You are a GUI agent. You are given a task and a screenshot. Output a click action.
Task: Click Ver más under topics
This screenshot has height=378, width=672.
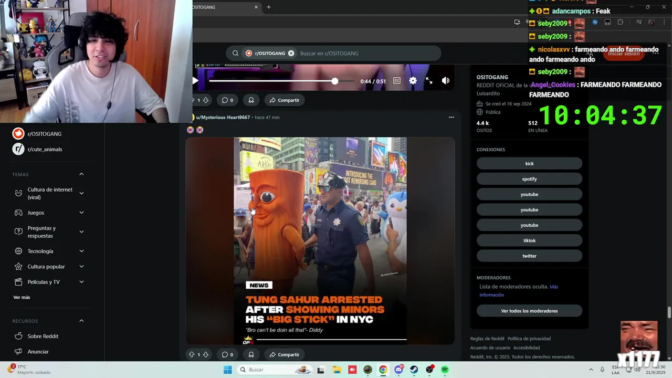[x=22, y=297]
